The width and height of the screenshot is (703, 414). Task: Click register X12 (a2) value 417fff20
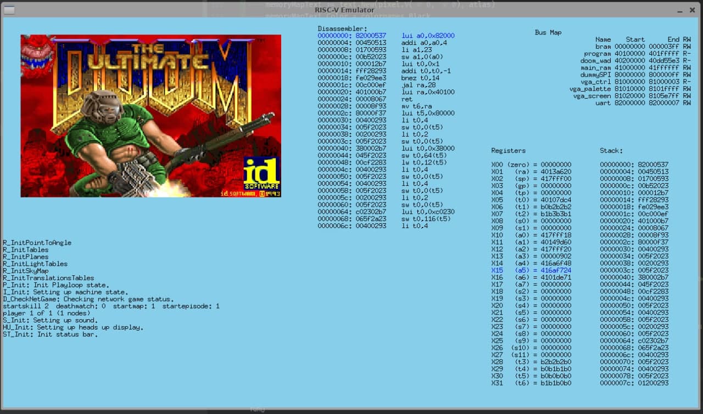pyautogui.click(x=556, y=249)
